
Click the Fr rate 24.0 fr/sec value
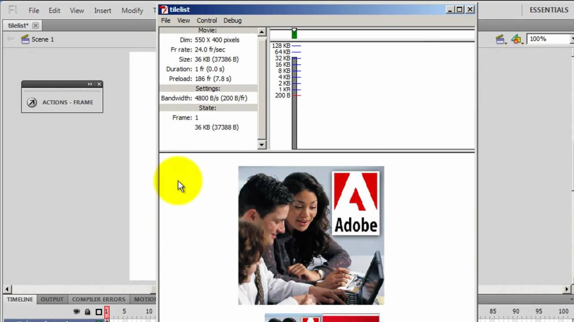tap(210, 50)
